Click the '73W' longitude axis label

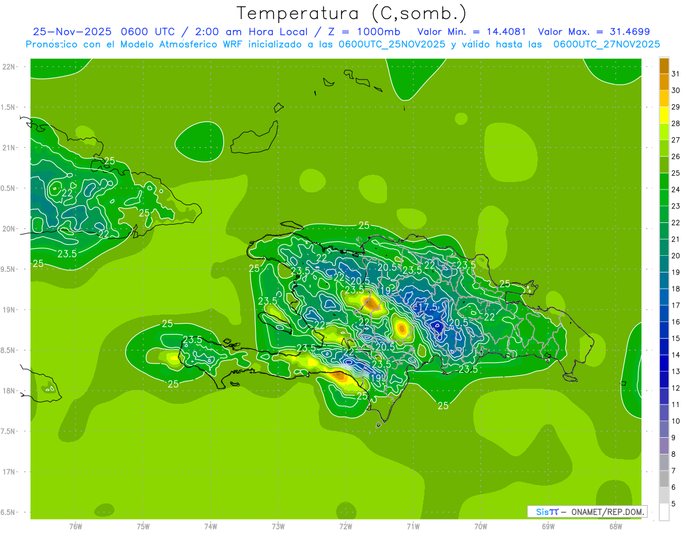tap(278, 527)
